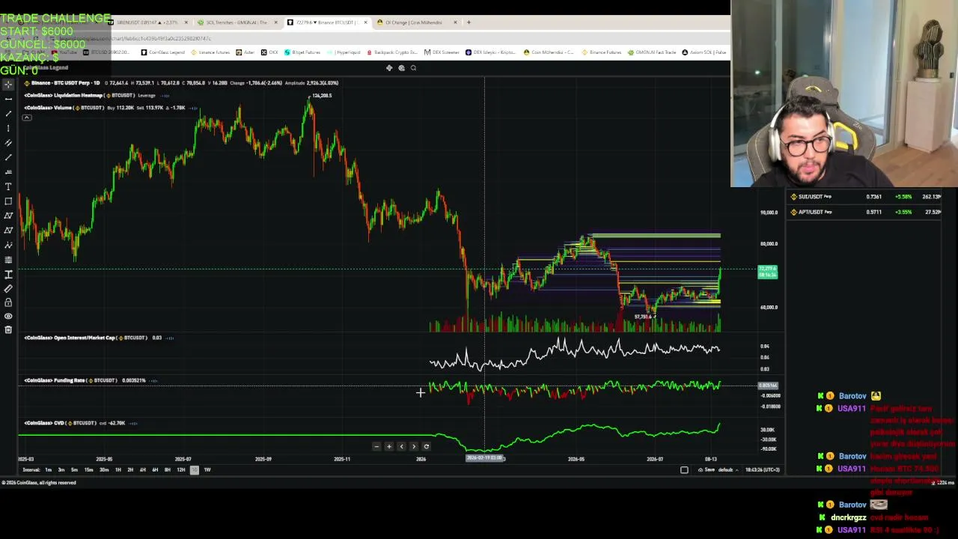Delete drawings with the trash icon
Viewport: 958px width, 539px height.
[8, 329]
